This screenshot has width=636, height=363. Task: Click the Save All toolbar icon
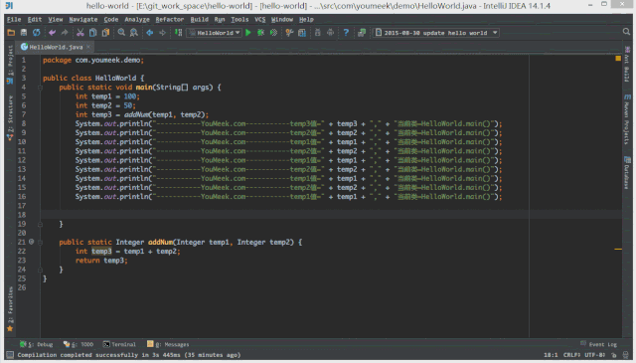[x=24, y=33]
